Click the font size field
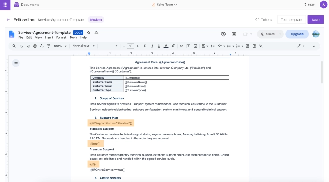 point(131,46)
